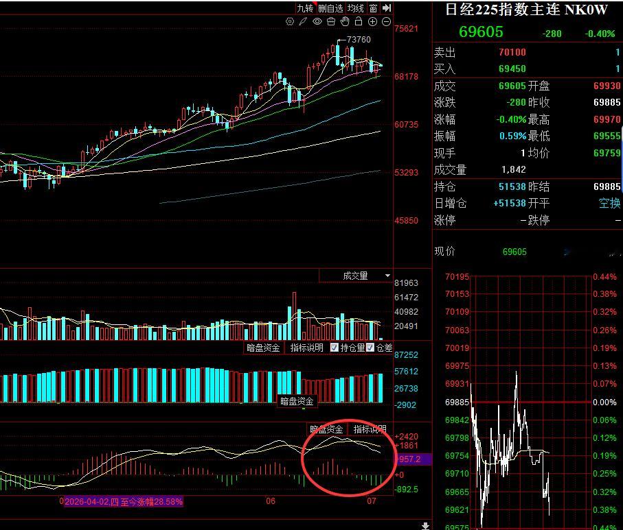623x530 pixels.
Task: Click the 持仓 value 51538
Action: (512, 186)
